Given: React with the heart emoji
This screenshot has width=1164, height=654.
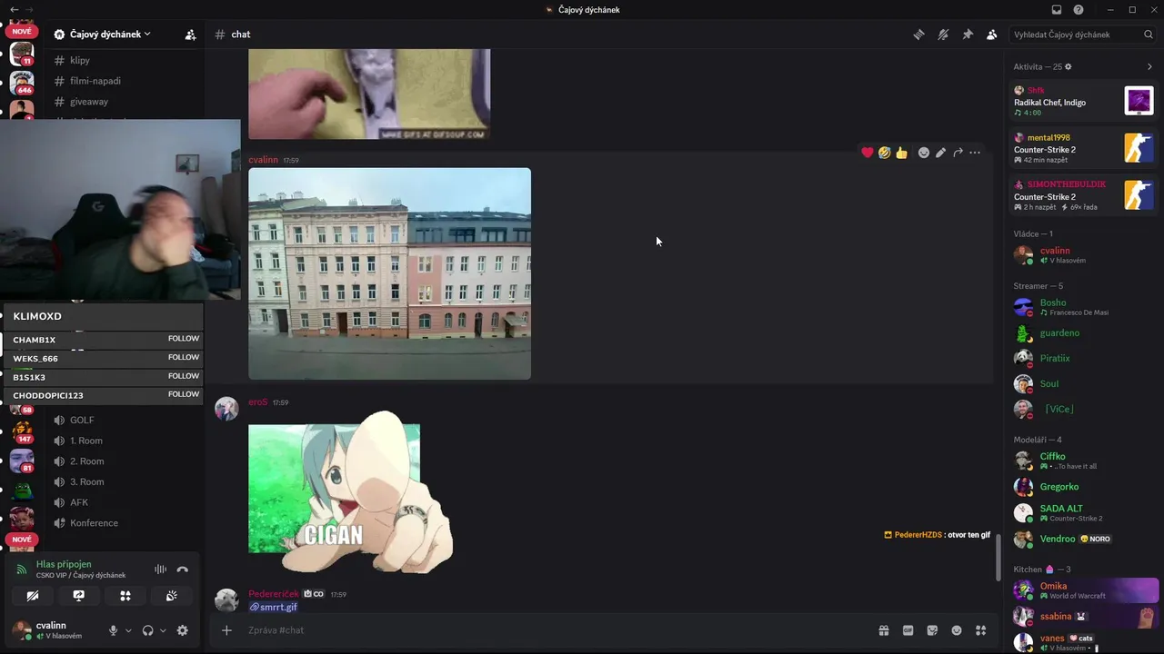Looking at the screenshot, I should pyautogui.click(x=868, y=153).
